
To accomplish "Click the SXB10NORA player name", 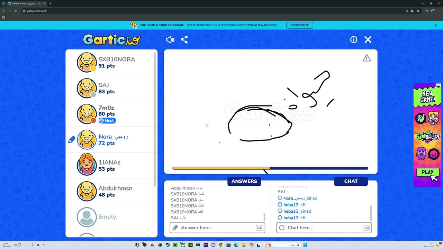I will (x=117, y=59).
